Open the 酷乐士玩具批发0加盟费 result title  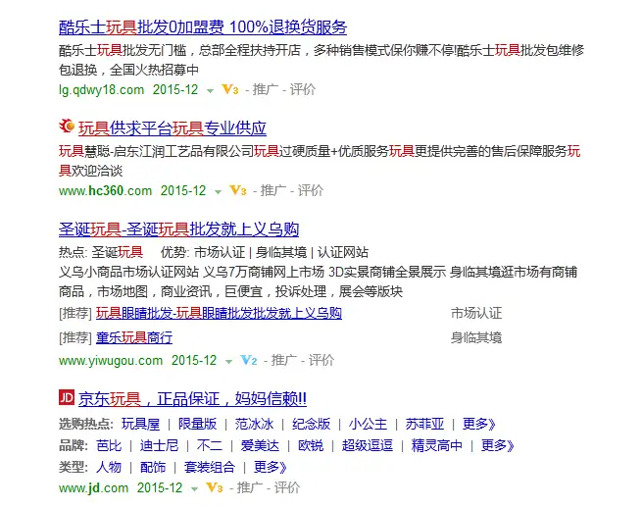(203, 27)
